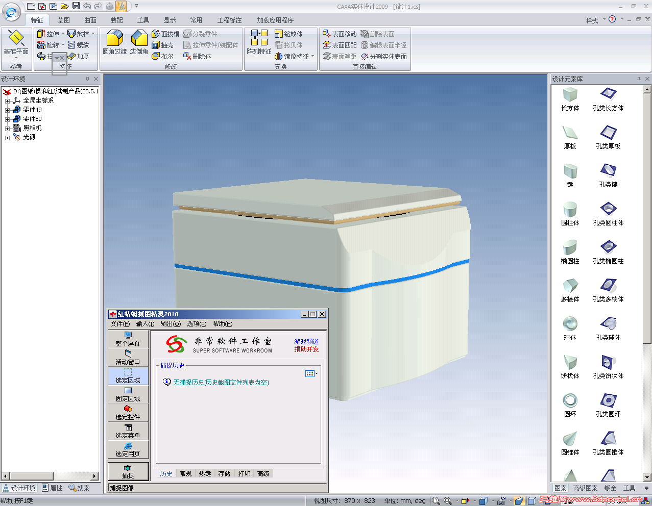Select the 阵列特征 pattern feature tool

pyautogui.click(x=259, y=42)
